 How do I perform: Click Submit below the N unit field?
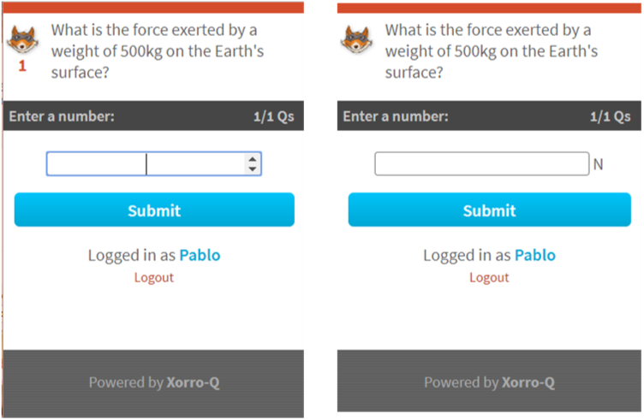[490, 210]
